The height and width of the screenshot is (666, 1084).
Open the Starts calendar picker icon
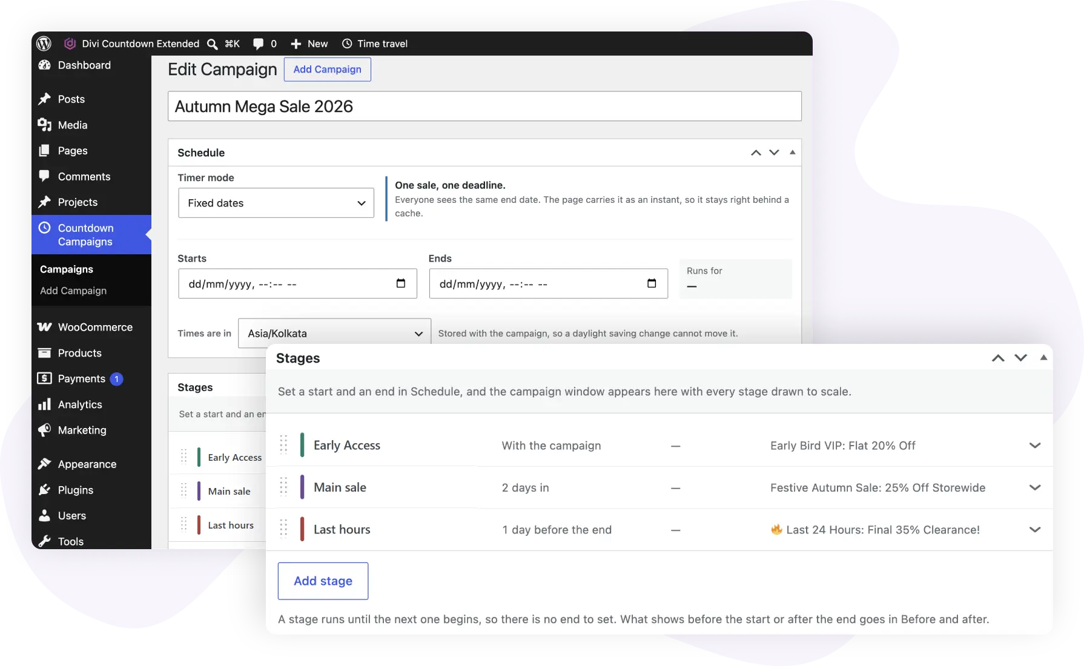pos(400,283)
